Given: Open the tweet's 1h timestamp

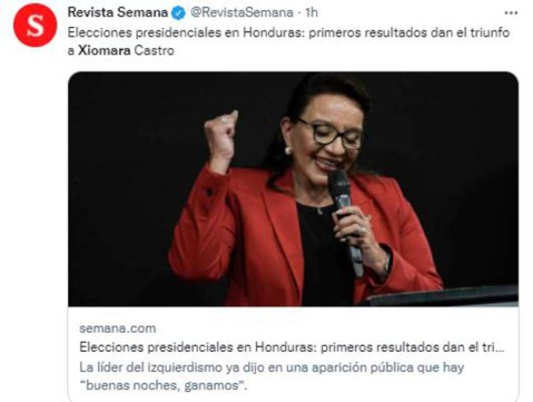Looking at the screenshot, I should point(311,13).
